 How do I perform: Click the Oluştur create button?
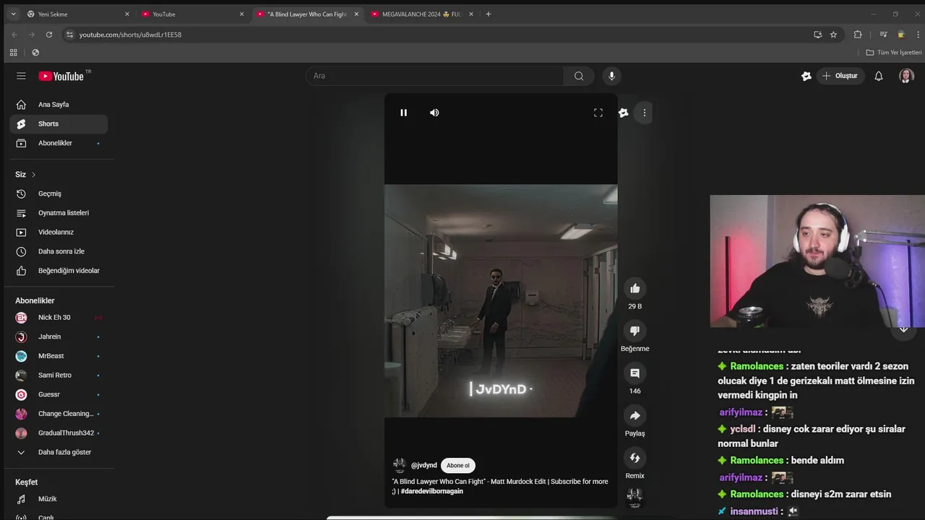click(841, 76)
